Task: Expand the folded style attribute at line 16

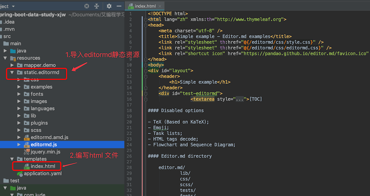Action: [240, 99]
